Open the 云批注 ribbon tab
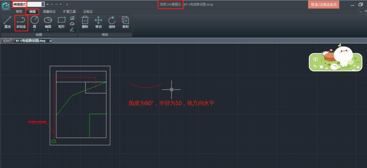The width and height of the screenshot is (367, 168). pos(88,12)
